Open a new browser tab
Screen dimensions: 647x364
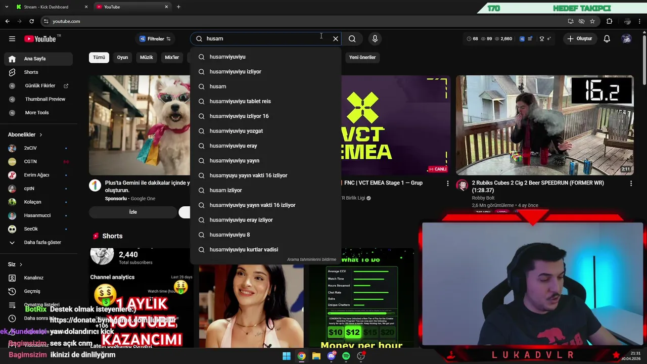(178, 7)
